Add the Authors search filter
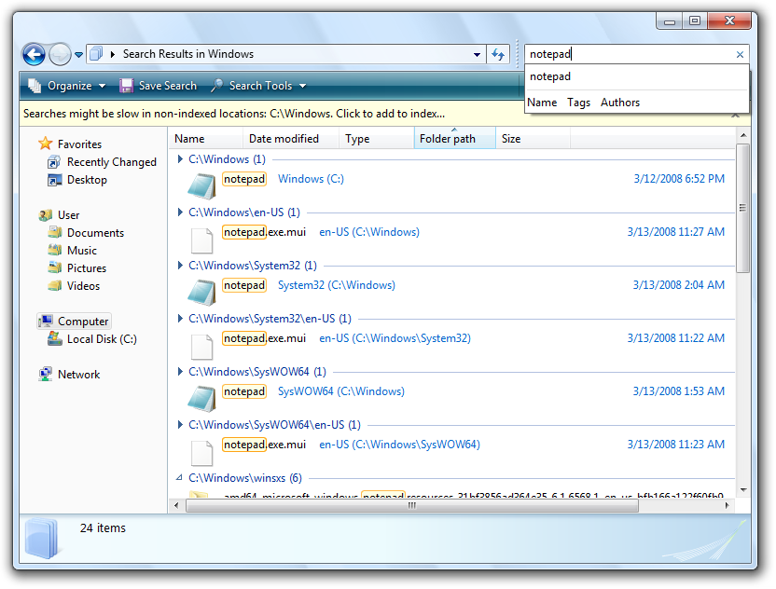The height and width of the screenshot is (589, 776). (620, 103)
